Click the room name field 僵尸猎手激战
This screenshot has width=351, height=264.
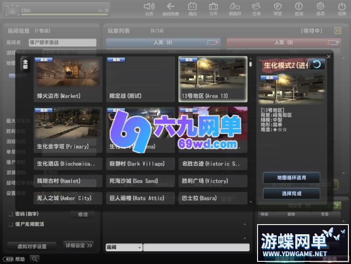click(62, 42)
